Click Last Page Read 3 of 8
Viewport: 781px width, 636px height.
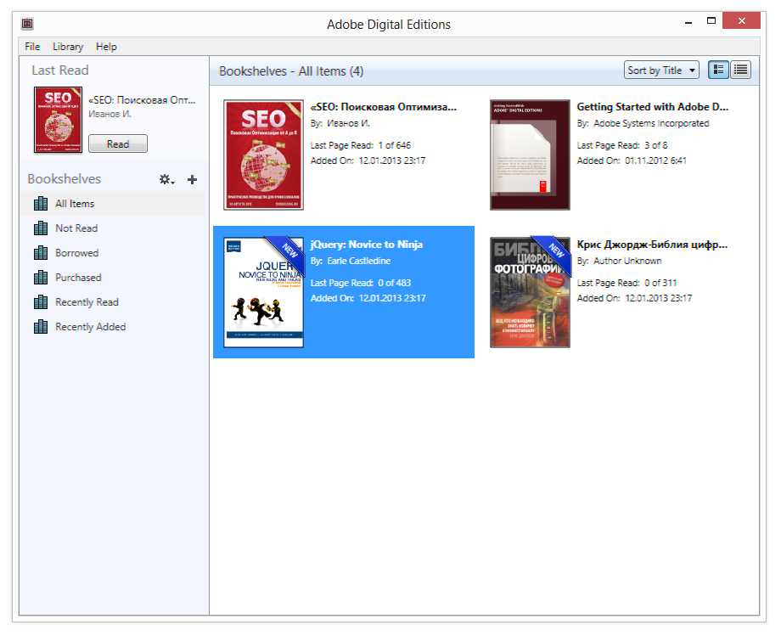[x=622, y=145]
